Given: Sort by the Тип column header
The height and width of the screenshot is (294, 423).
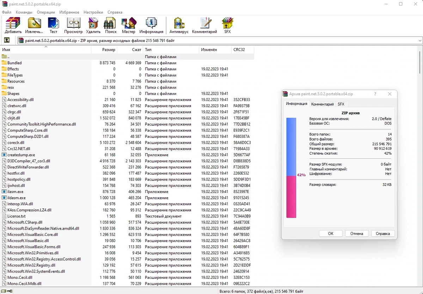Looking at the screenshot, I should point(171,50).
